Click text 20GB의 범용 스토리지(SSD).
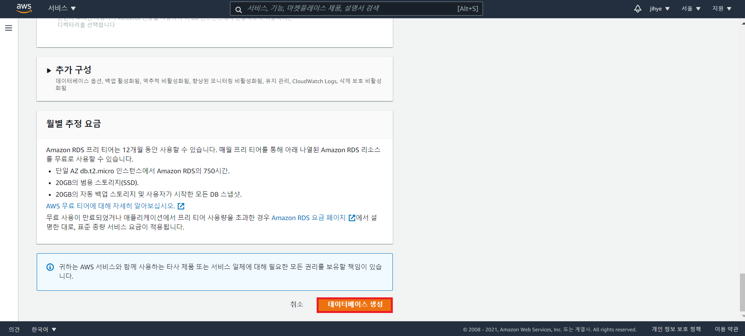Screen dimensions: 745x336 tap(97, 183)
